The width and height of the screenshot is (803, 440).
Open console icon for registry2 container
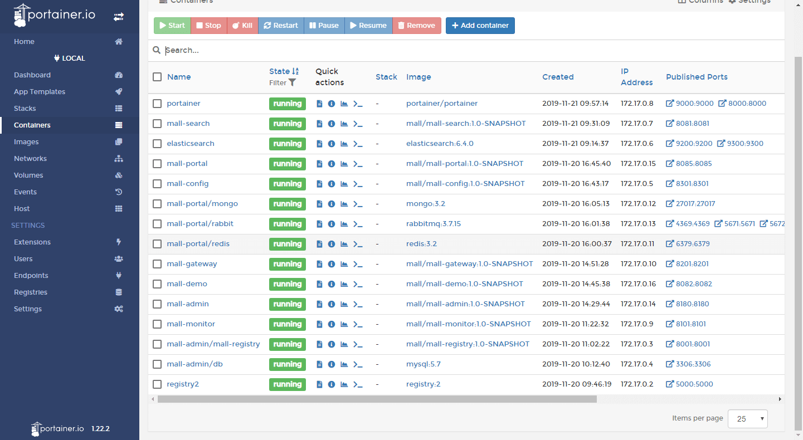[358, 384]
